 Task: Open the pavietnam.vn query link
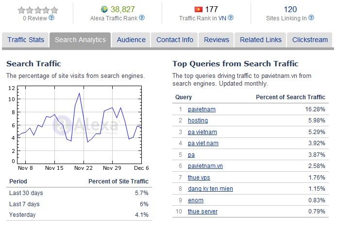[x=205, y=166]
